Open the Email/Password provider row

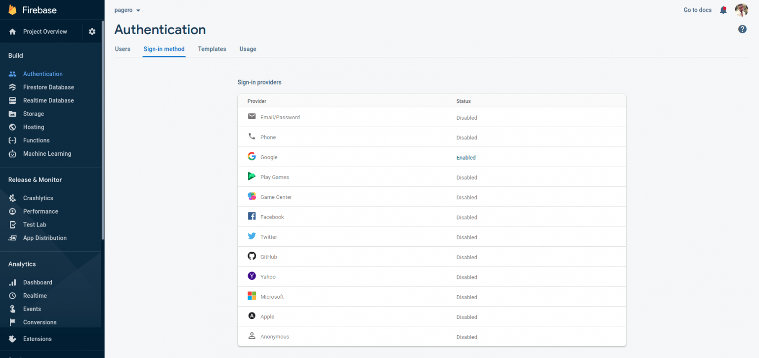click(280, 117)
